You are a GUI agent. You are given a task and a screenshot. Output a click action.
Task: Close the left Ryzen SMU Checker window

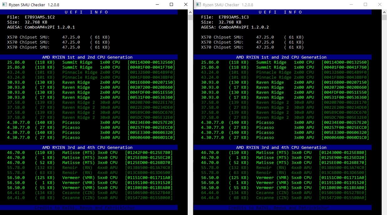click(186, 5)
